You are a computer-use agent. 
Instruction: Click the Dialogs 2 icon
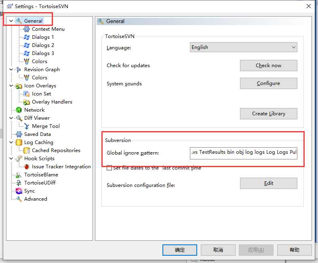[27, 45]
